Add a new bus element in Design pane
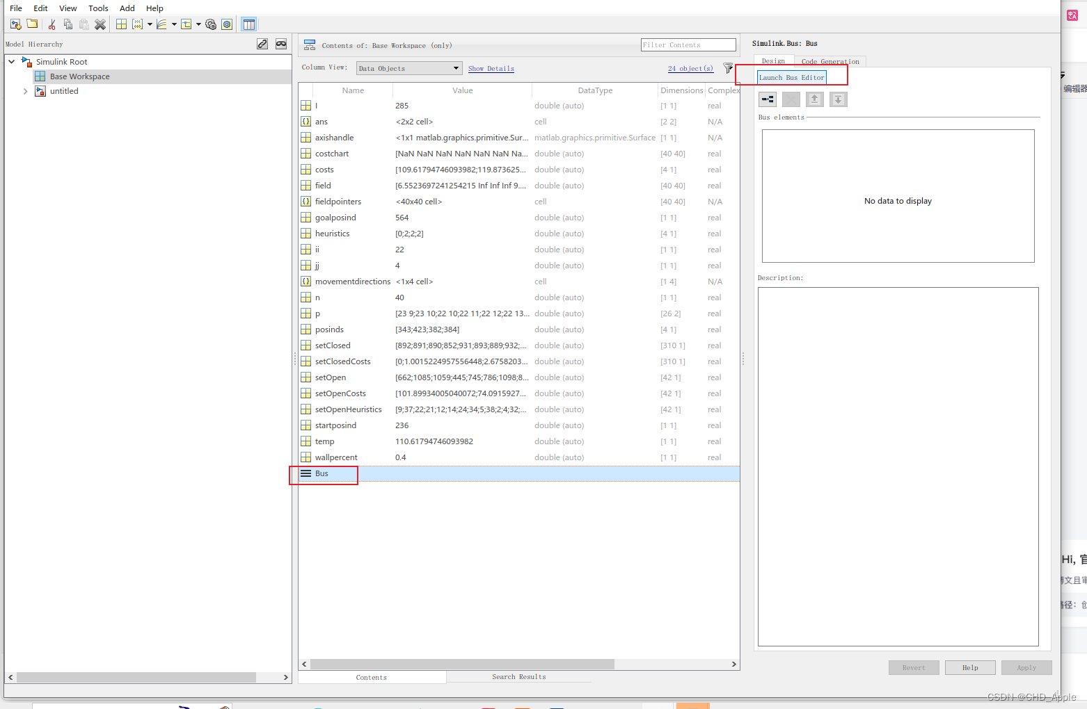This screenshot has width=1087, height=709. pyautogui.click(x=768, y=99)
